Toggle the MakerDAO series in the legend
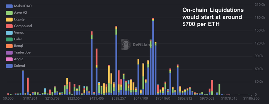The image size is (269, 104). (x=18, y=6)
